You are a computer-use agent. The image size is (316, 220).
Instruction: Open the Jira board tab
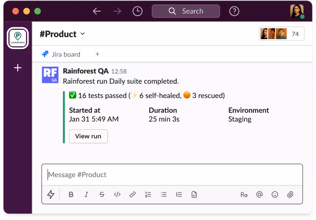(61, 54)
